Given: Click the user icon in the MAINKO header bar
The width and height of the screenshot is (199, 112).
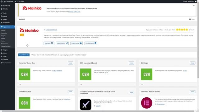Looking at the screenshot, I should click(190, 19).
